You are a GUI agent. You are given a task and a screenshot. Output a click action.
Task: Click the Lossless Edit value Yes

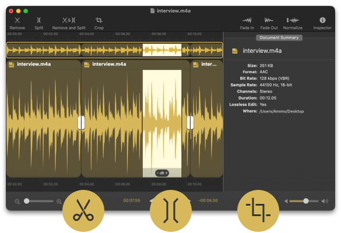(x=263, y=104)
